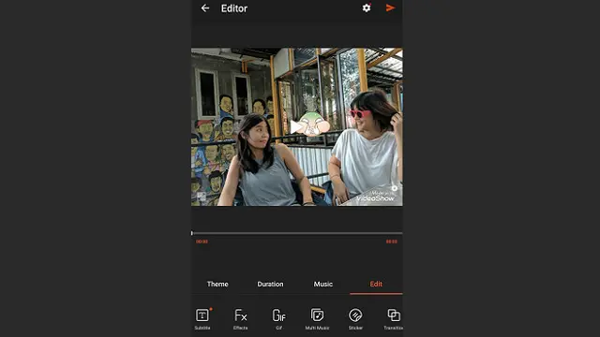Remove the VideoShow watermark via its X
600x337 pixels.
(395, 188)
